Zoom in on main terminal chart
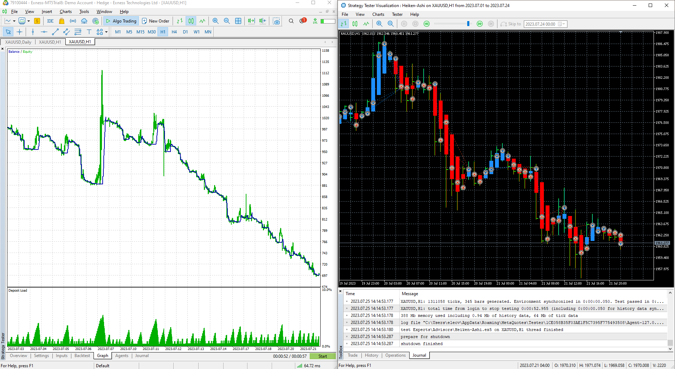675x369 pixels. coord(216,21)
